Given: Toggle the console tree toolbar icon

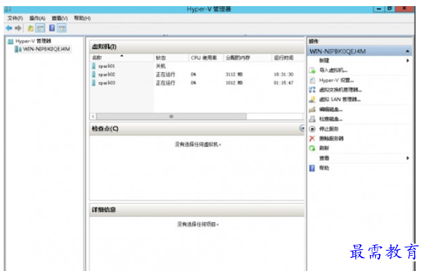Looking at the screenshot, I should (x=40, y=28).
